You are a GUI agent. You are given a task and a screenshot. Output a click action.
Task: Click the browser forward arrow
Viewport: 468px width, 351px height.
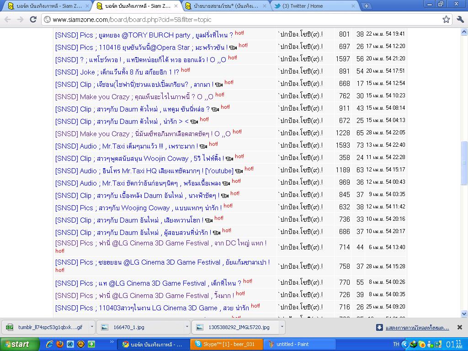click(20, 20)
